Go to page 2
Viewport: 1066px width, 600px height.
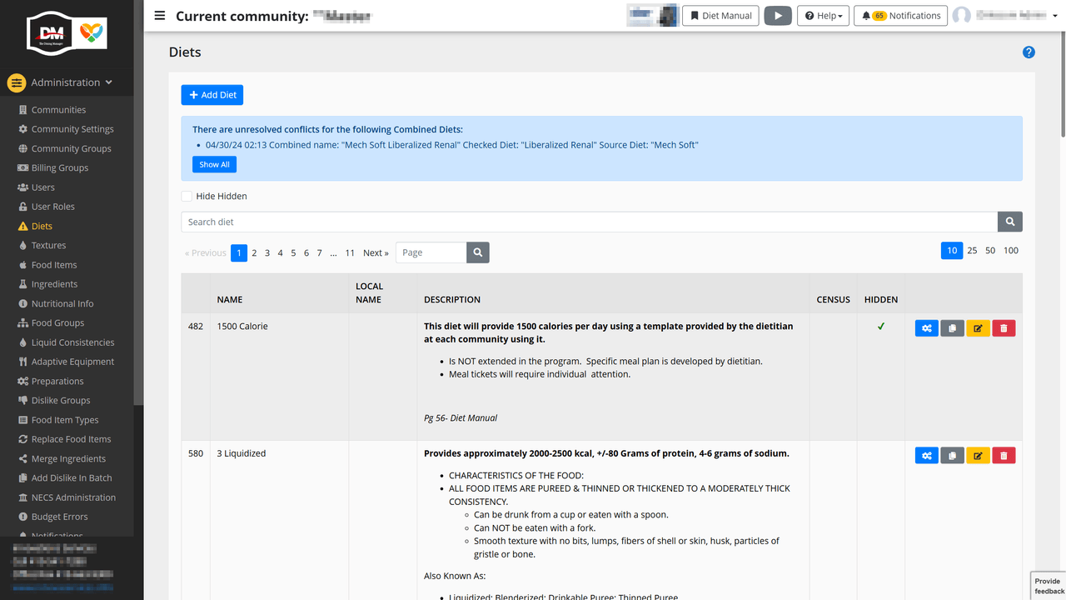click(x=254, y=253)
